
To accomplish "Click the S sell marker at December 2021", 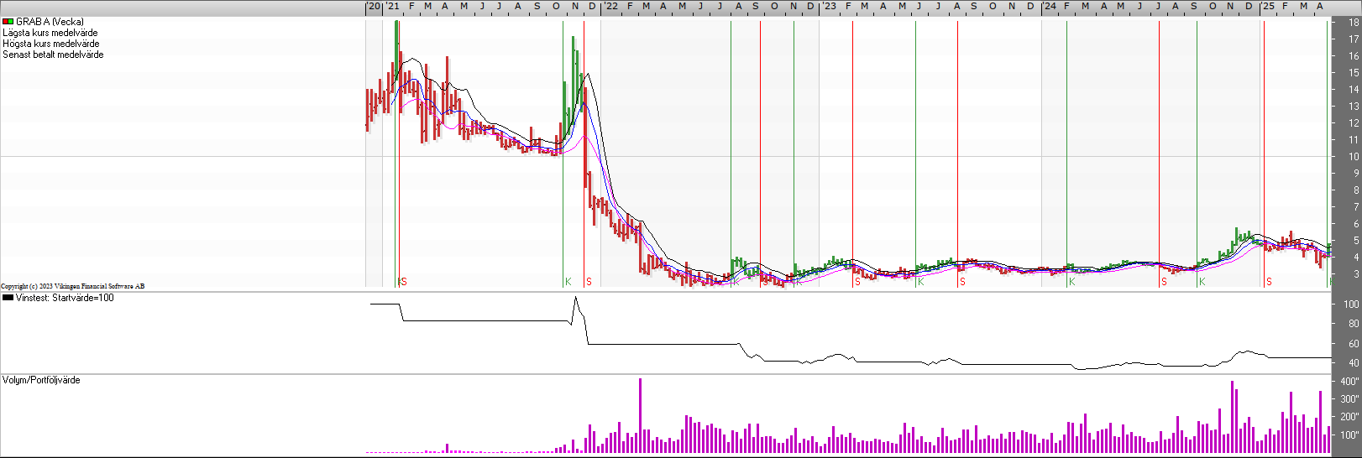I will (x=589, y=282).
